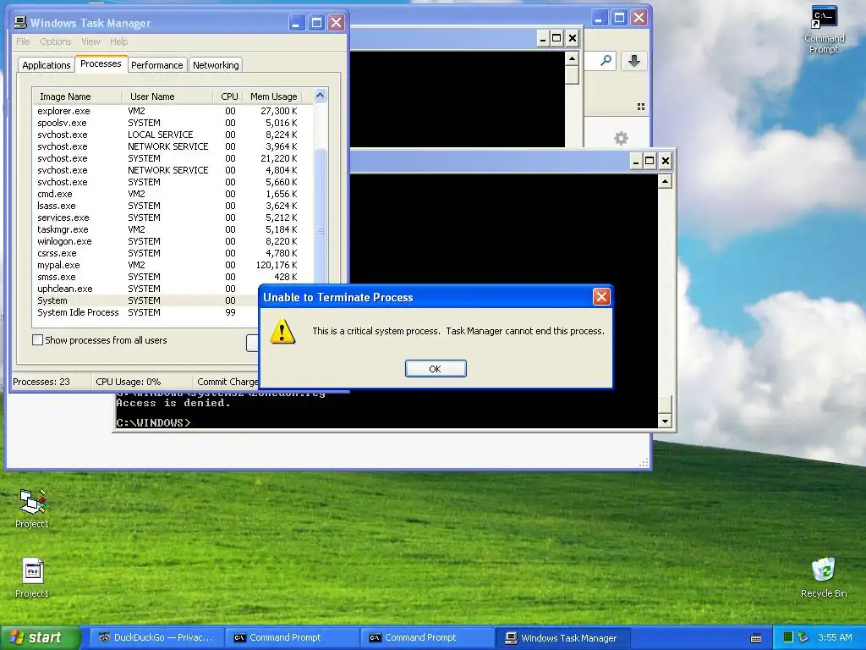
Task: Select System Idle Process row
Action: 145,312
